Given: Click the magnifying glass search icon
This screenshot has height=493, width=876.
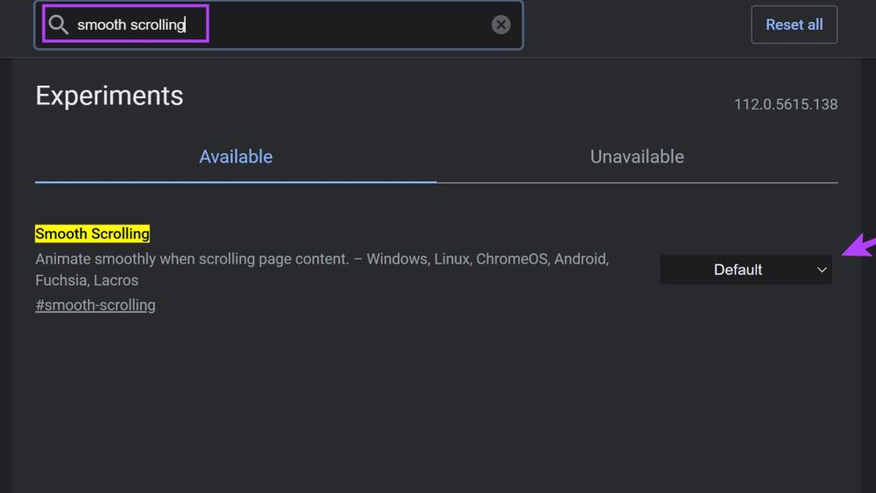Looking at the screenshot, I should pyautogui.click(x=59, y=25).
